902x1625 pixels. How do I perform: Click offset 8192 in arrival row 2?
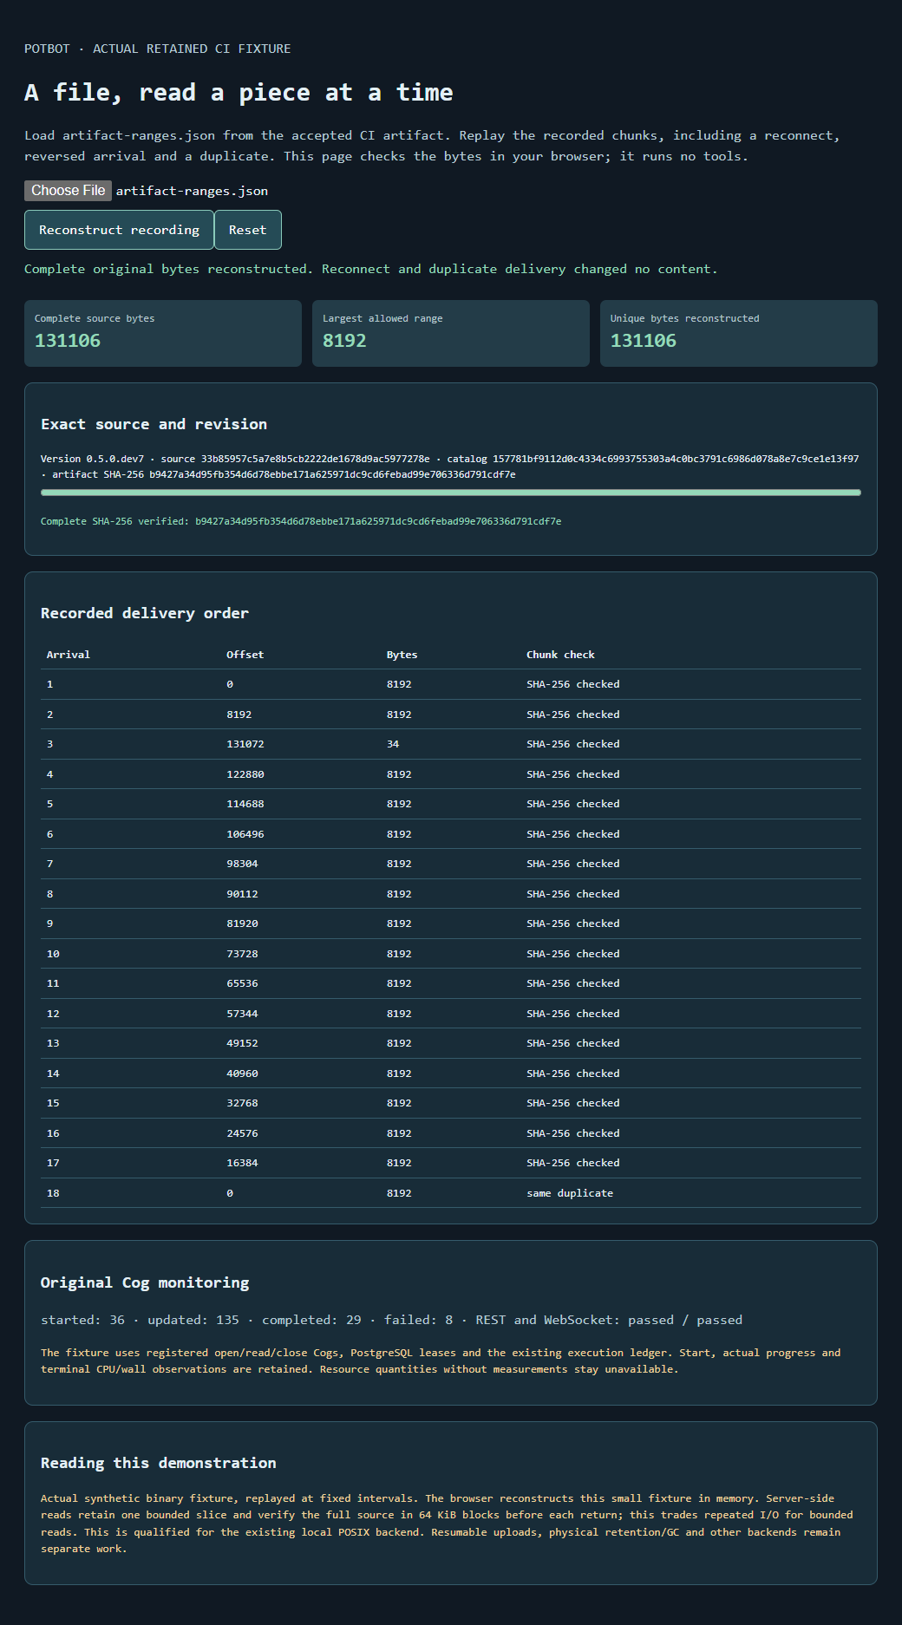tap(239, 715)
